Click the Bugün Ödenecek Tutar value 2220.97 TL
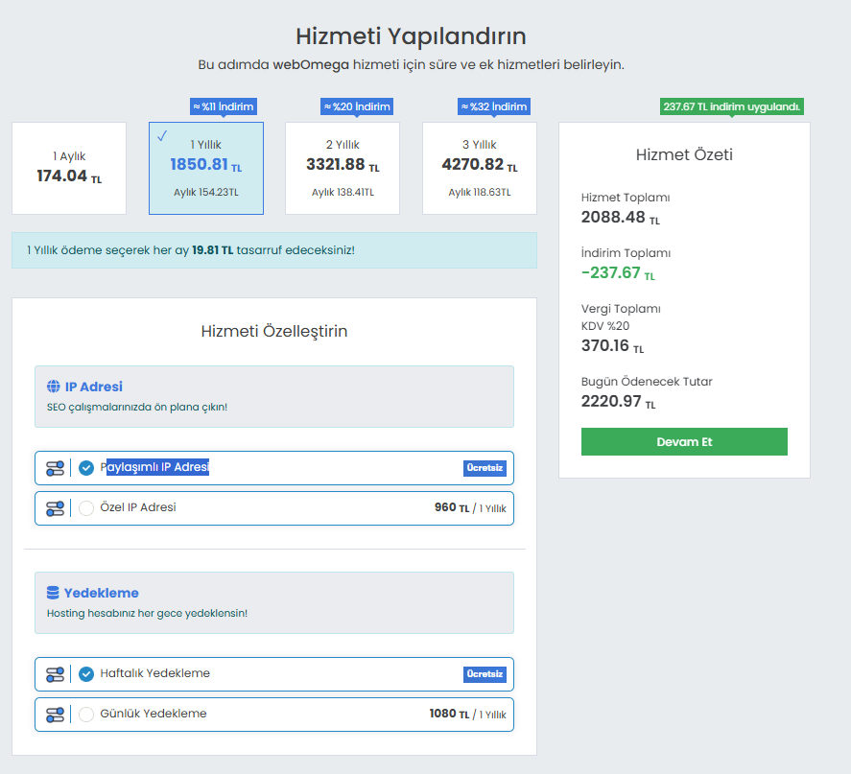This screenshot has width=851, height=774. 618,402
